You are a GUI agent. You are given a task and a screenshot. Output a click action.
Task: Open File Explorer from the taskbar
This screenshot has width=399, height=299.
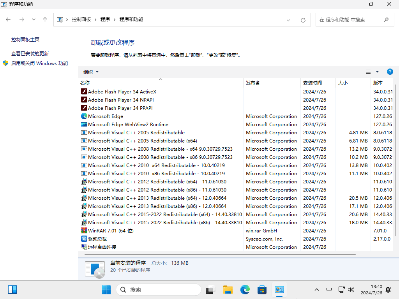(x=228, y=289)
